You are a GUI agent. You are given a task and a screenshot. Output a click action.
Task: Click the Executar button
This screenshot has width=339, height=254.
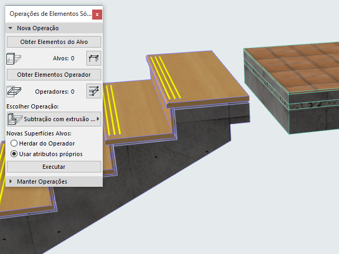(x=54, y=167)
